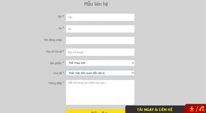Click the Tên input field
Image resolution: width=206 pixels, height=113 pixels.
(100, 17)
